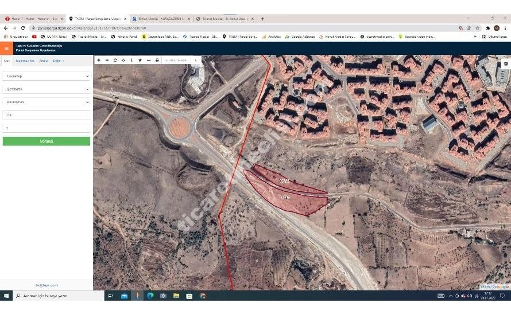Open the tab search chevron in Chrome
The image size is (511, 315).
[x=468, y=18]
